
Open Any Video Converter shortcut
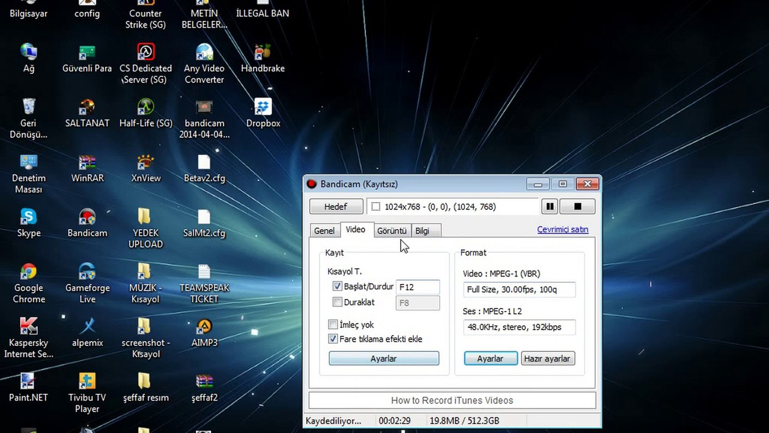point(204,64)
